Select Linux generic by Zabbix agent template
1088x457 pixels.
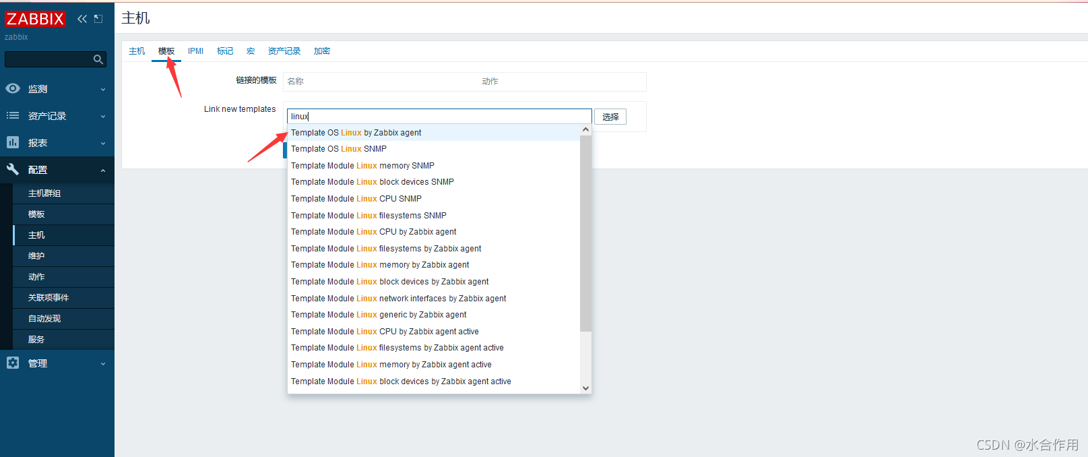click(x=434, y=315)
